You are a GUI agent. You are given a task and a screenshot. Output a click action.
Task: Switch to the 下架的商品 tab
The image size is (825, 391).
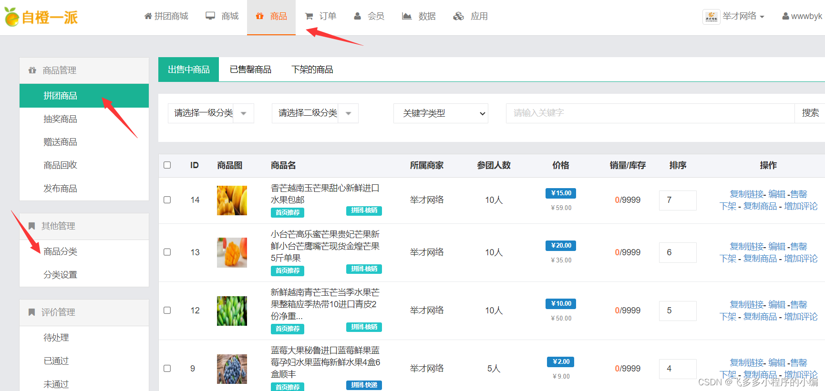click(312, 70)
